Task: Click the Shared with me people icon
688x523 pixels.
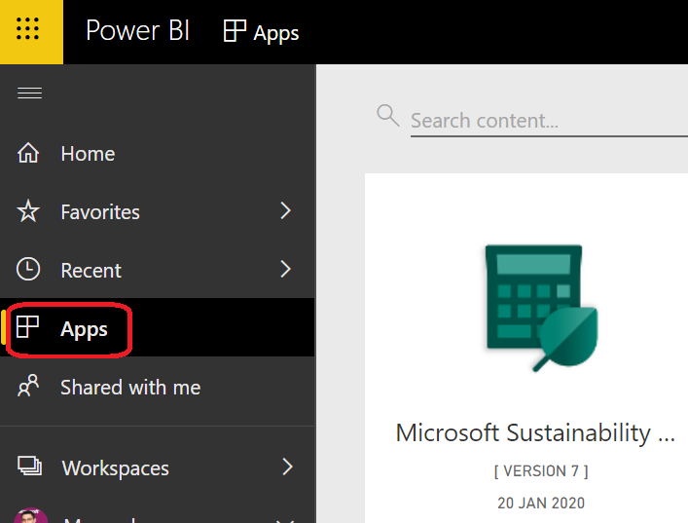Action: [29, 387]
